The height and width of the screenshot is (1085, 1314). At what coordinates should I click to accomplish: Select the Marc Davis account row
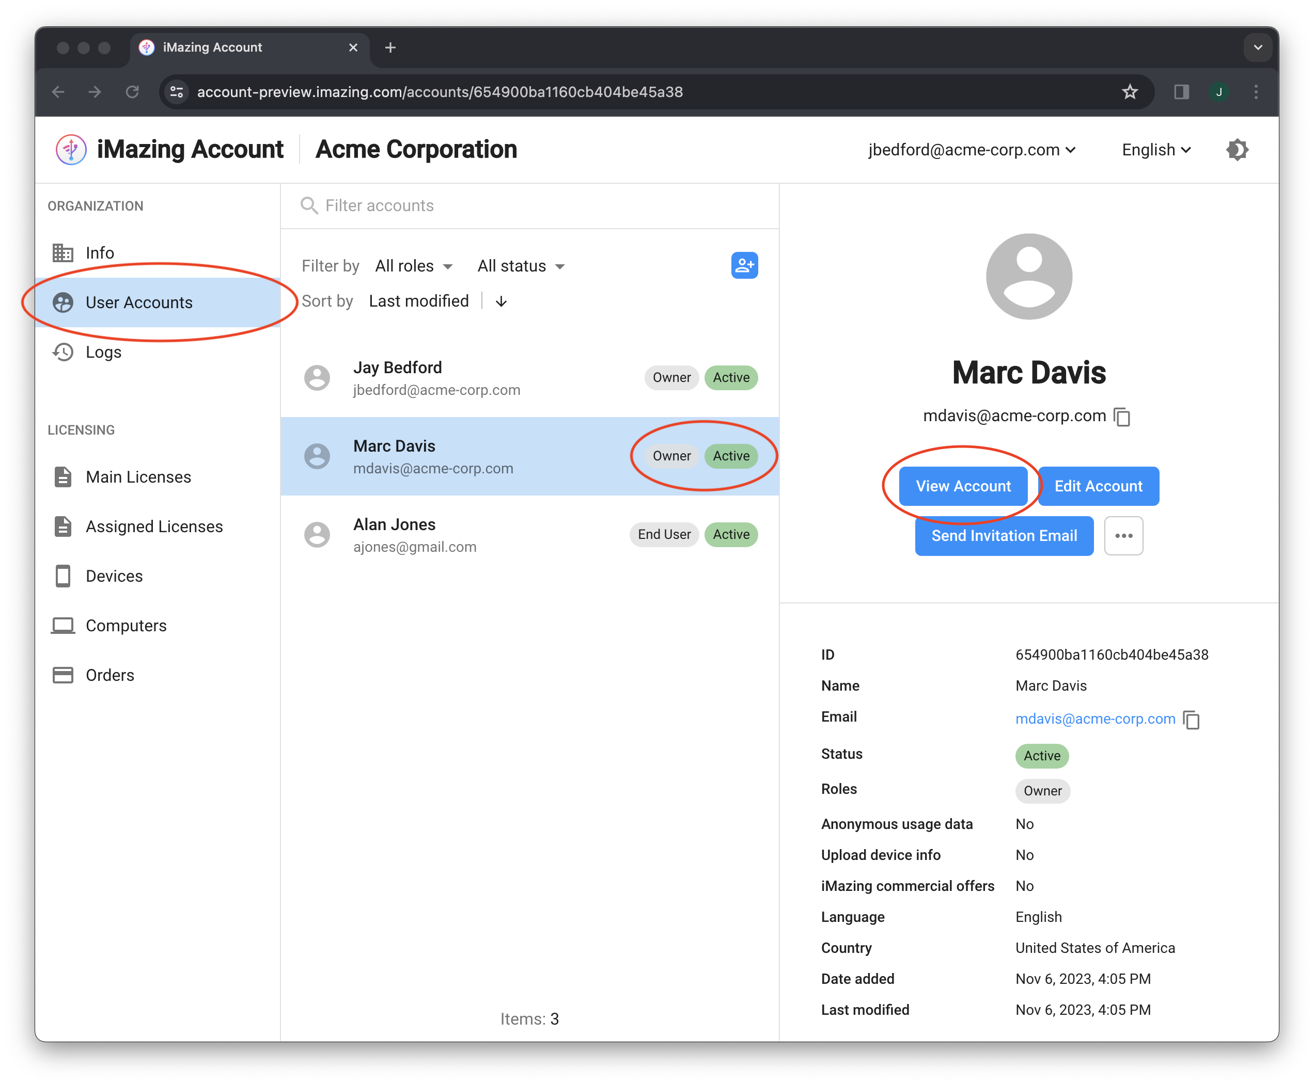(530, 457)
